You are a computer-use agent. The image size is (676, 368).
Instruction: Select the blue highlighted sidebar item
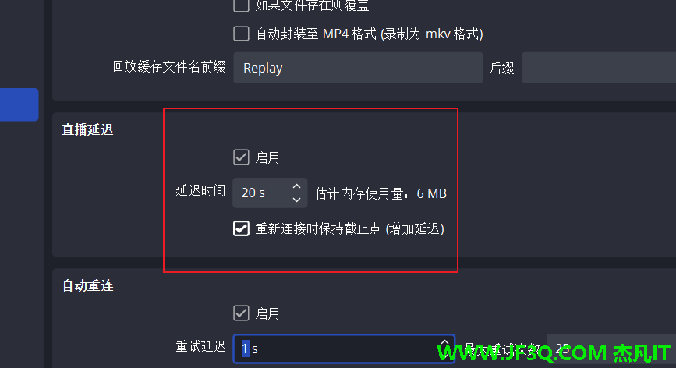pyautogui.click(x=19, y=104)
